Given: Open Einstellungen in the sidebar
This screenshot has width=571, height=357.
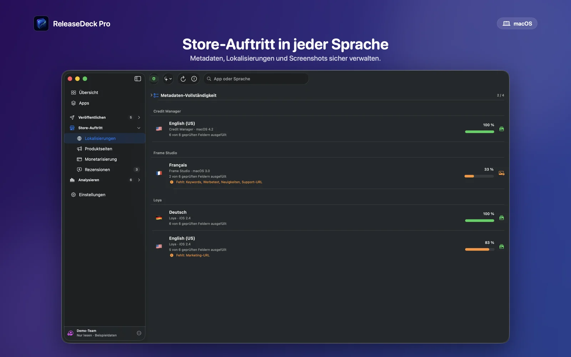Looking at the screenshot, I should 105,195.
